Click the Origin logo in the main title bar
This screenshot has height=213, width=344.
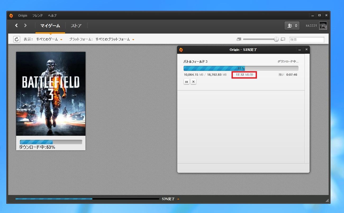[x=11, y=16]
